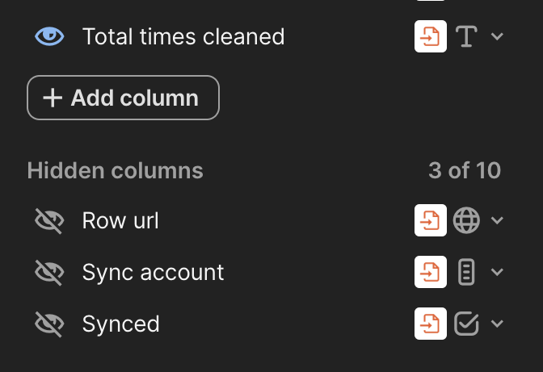Hide the Total times cleaned column
This screenshot has width=543, height=372.
coord(49,36)
